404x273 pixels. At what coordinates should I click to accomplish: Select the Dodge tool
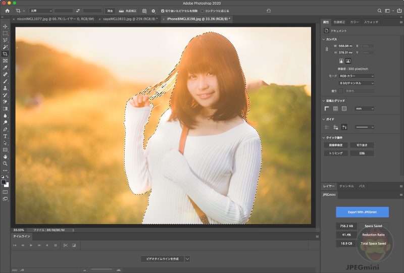pyautogui.click(x=5, y=122)
